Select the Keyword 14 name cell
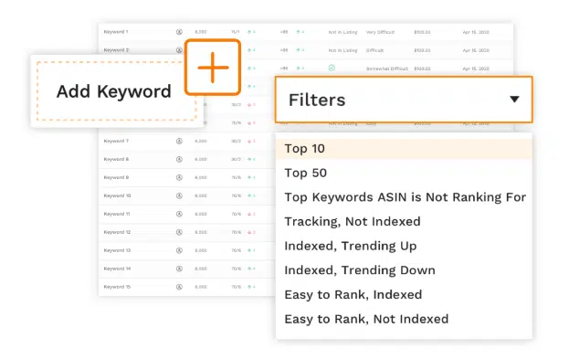This screenshot has width=569, height=359. tap(117, 269)
